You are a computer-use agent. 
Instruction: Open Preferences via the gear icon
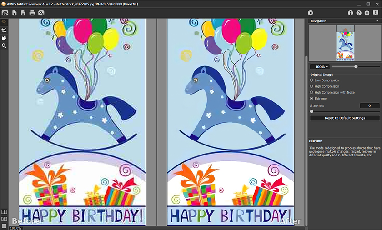coord(367,13)
